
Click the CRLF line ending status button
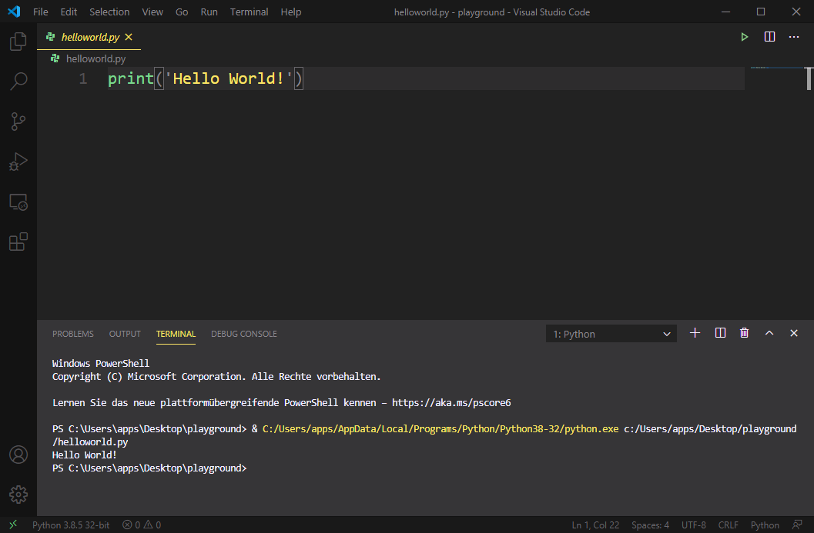(728, 525)
